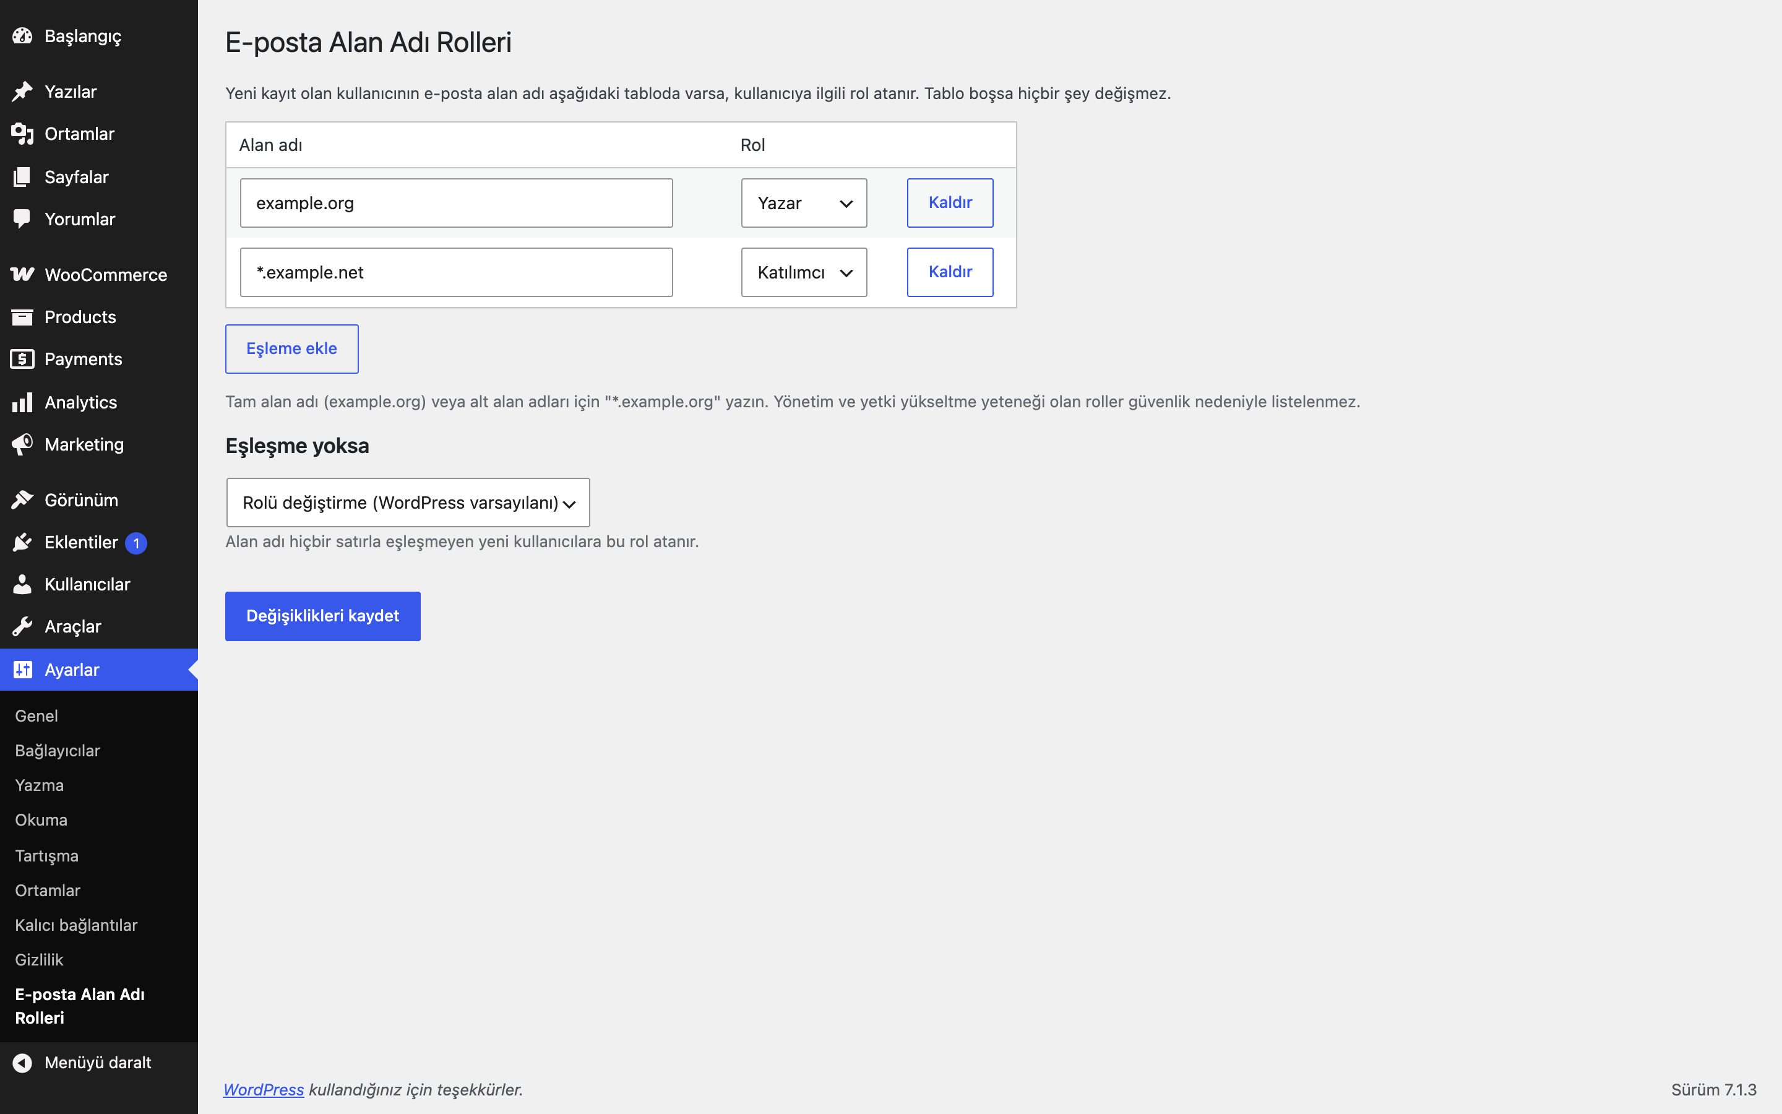Click the Payments dollar icon
The height and width of the screenshot is (1114, 1782).
pos(22,359)
